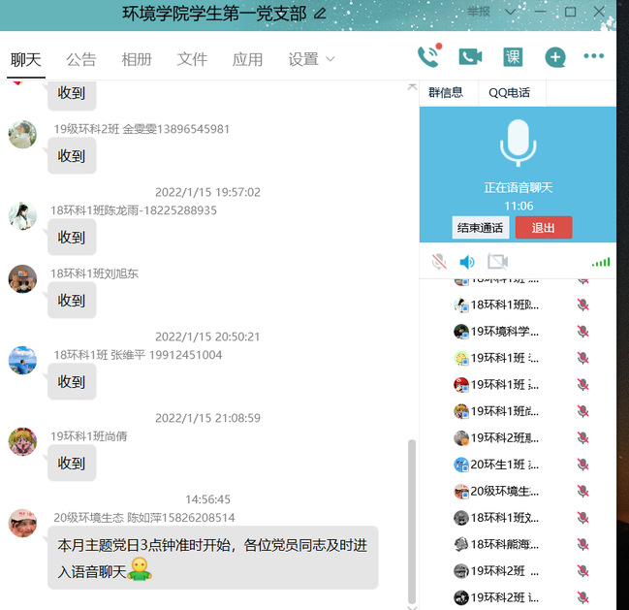Click the pencil icon beside the group name
This screenshot has height=610, width=629.
pyautogui.click(x=320, y=14)
